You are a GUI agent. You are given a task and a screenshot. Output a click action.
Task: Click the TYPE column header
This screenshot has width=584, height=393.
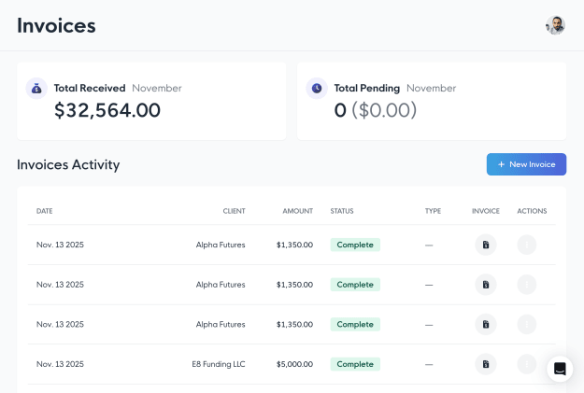coord(433,211)
